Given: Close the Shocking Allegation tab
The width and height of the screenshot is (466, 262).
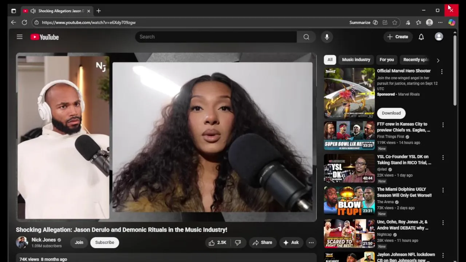Looking at the screenshot, I should [88, 11].
